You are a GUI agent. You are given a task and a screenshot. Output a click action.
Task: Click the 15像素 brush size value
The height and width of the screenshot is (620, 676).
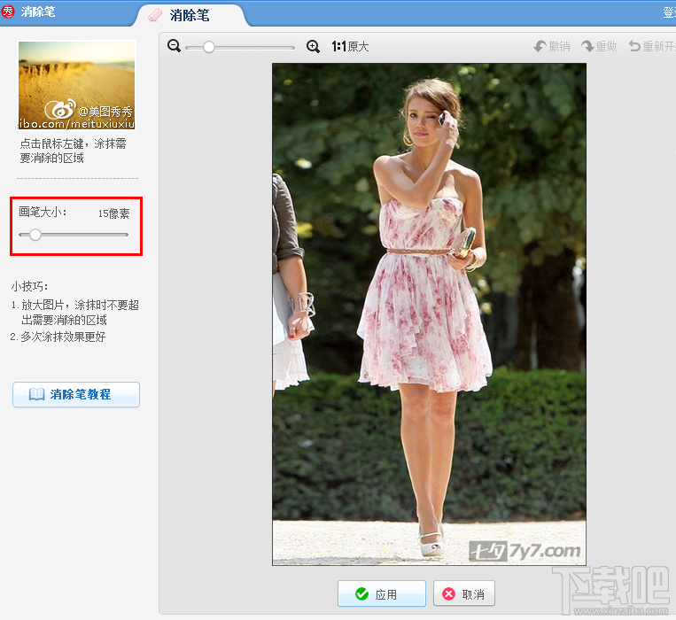point(113,213)
